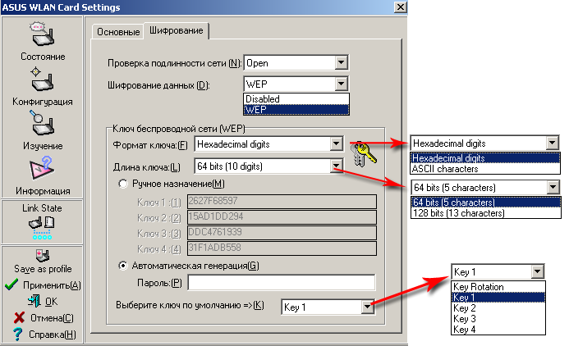Open Длина ключа dropdown arrow
Image resolution: width=569 pixels, height=346 pixels.
pyautogui.click(x=337, y=166)
